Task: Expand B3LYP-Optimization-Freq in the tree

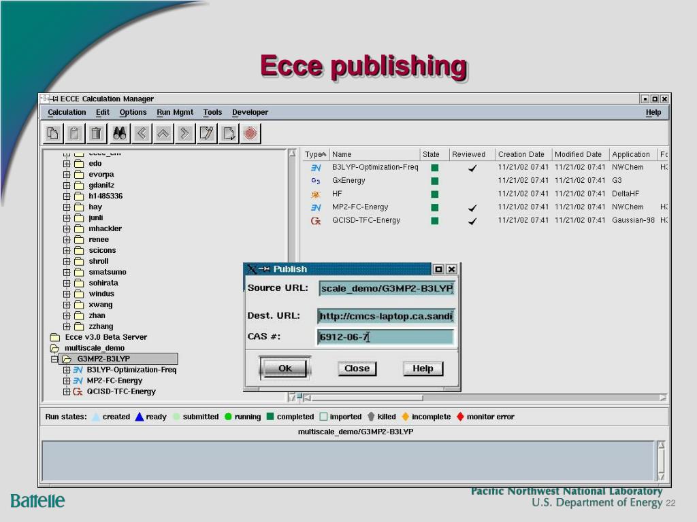Action: [67, 370]
